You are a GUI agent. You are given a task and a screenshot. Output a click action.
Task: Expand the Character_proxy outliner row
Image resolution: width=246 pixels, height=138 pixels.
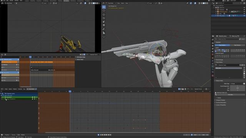[216, 11]
